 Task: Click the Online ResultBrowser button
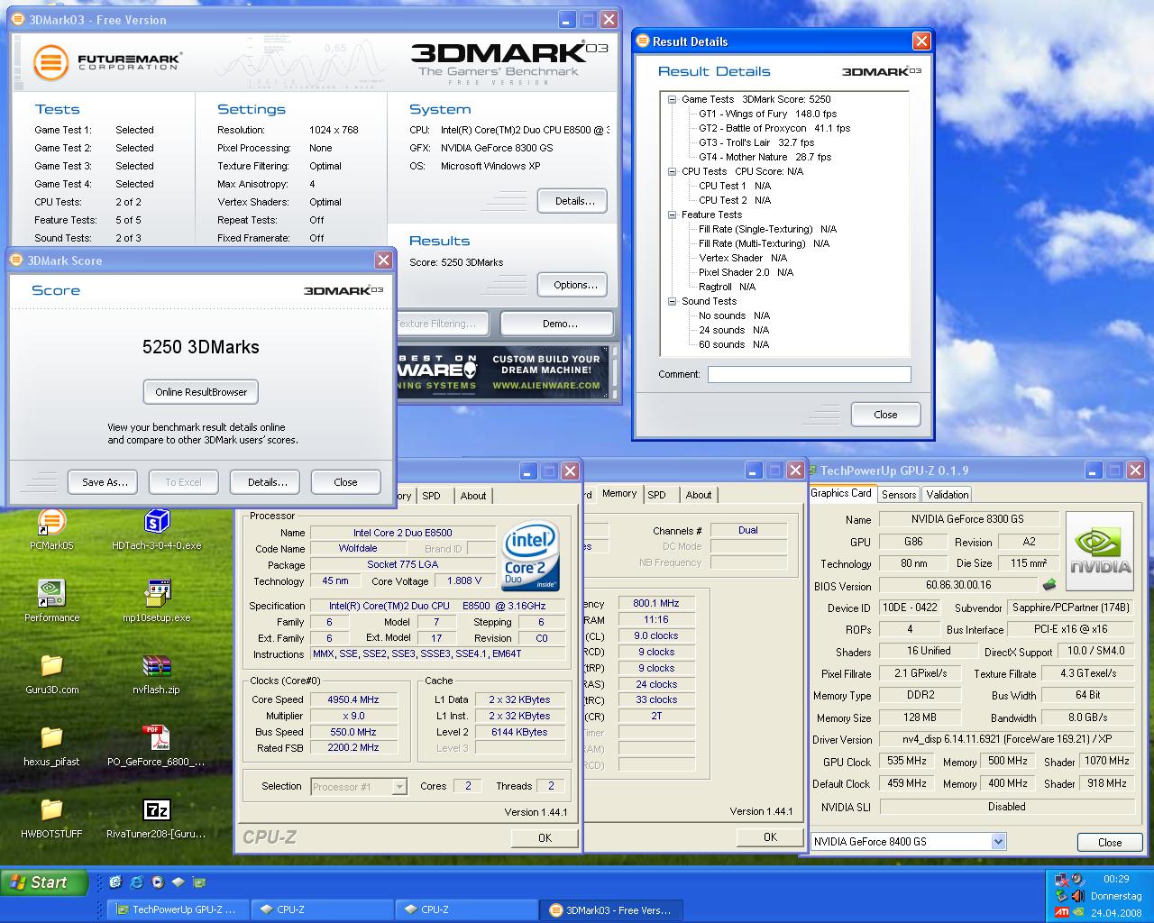(201, 392)
